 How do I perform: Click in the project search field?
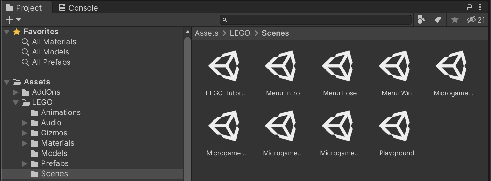pos(317,20)
